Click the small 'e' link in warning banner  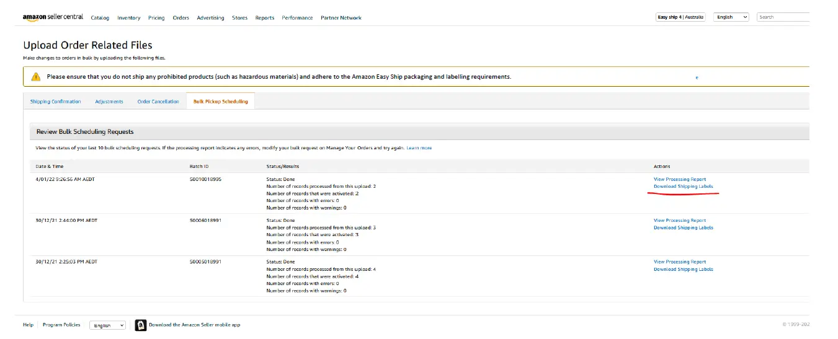pos(697,77)
